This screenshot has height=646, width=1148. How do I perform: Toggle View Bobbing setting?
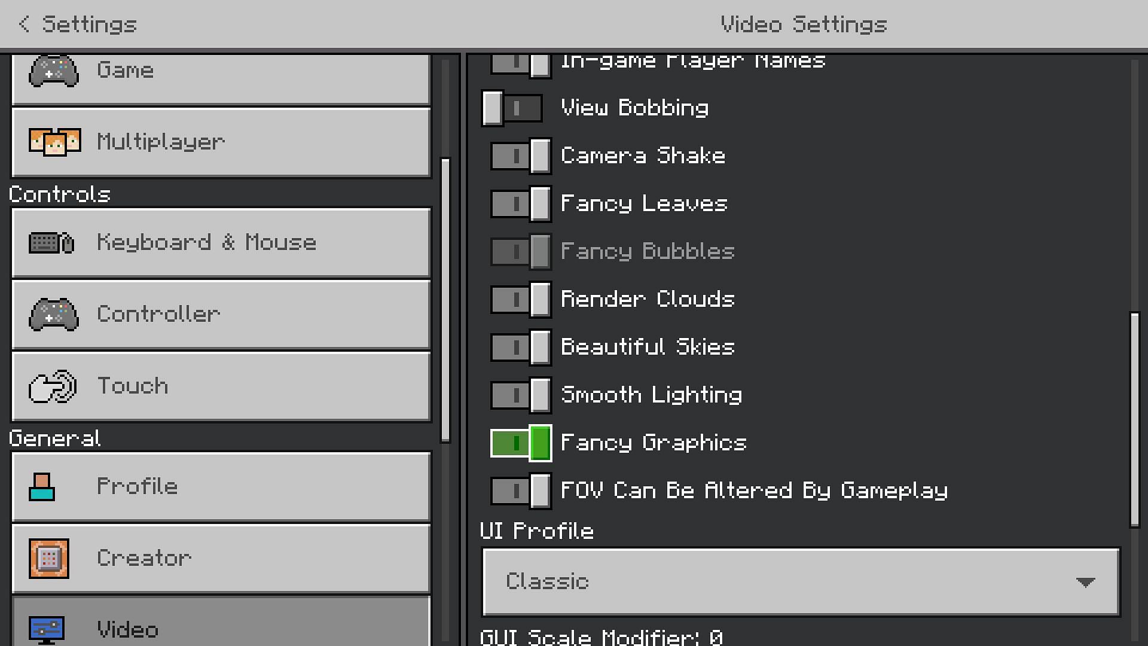tap(512, 108)
